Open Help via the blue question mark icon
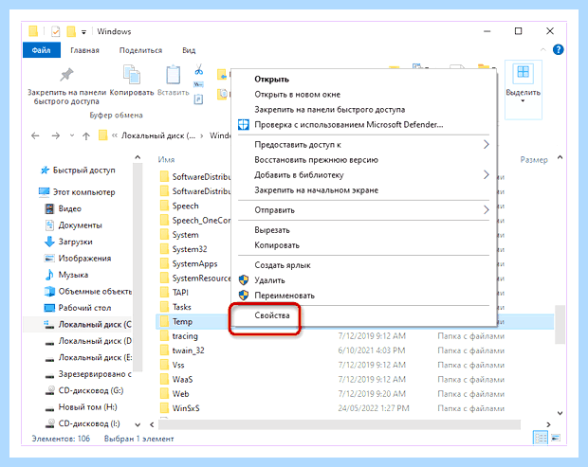Viewport: 588px width, 467px height. [558, 49]
